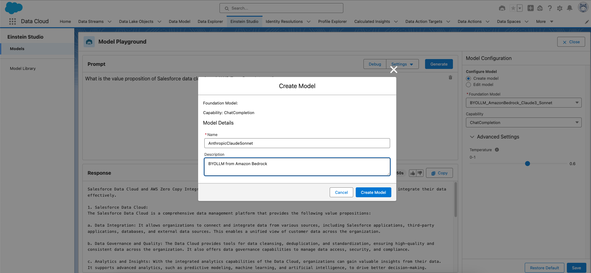Click the global Search box
The width and height of the screenshot is (591, 273).
pos(281,8)
